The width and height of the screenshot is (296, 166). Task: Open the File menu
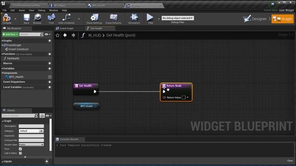tap(5, 10)
